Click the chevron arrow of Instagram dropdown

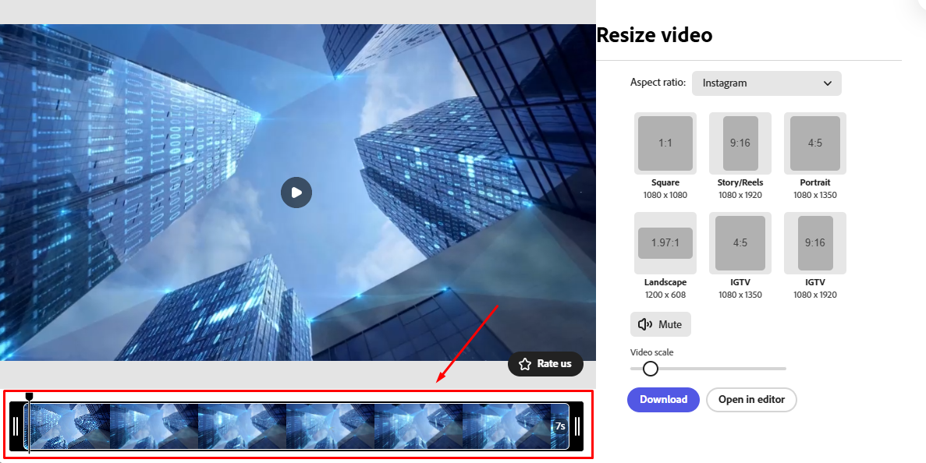click(x=828, y=83)
